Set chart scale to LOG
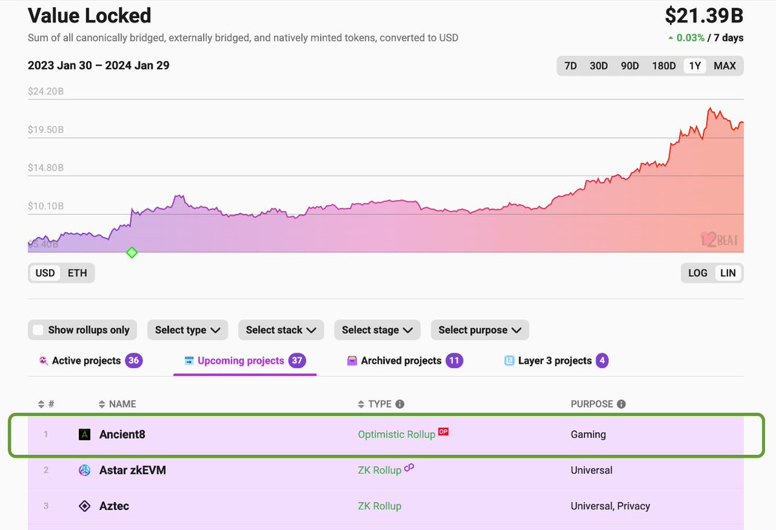The width and height of the screenshot is (776, 530). 698,273
